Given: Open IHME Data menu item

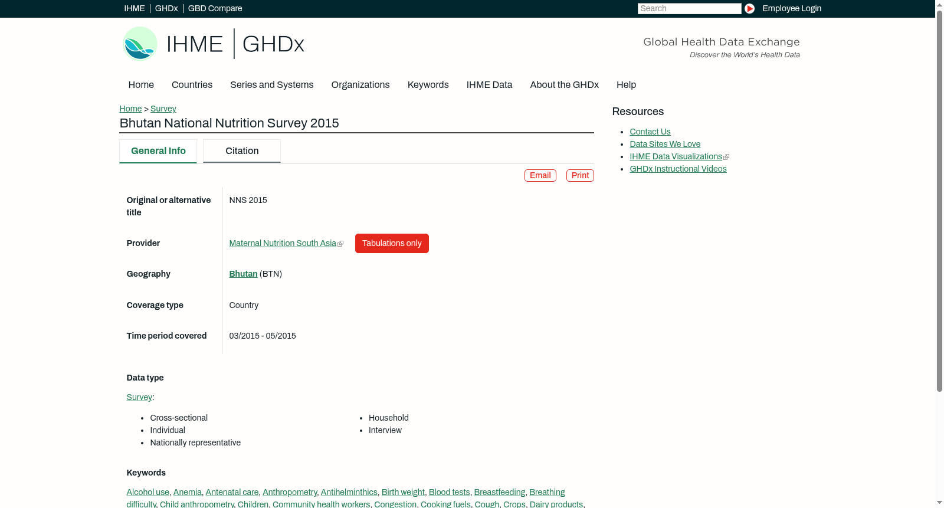Looking at the screenshot, I should click(x=489, y=85).
